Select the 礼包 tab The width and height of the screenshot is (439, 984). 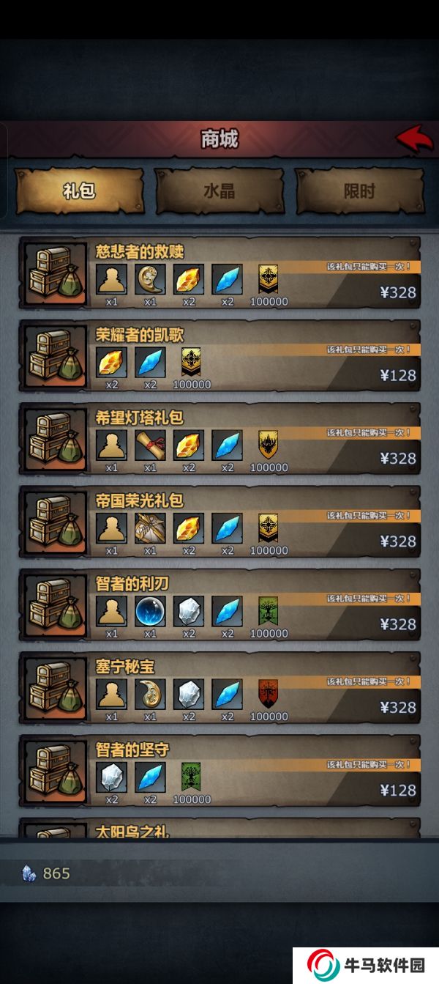[78, 191]
